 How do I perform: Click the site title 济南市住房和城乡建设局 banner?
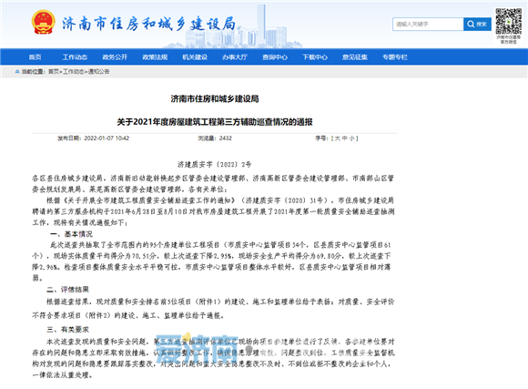point(148,24)
